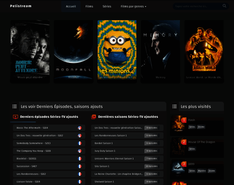The height and width of the screenshot is (185, 234).
Task: Open Waco: The Aftermath - S1E4
Action: (x=49, y=128)
